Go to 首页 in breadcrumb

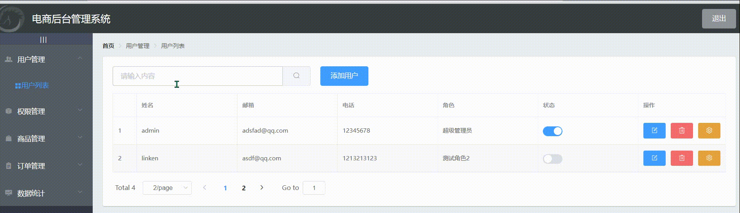tap(108, 46)
